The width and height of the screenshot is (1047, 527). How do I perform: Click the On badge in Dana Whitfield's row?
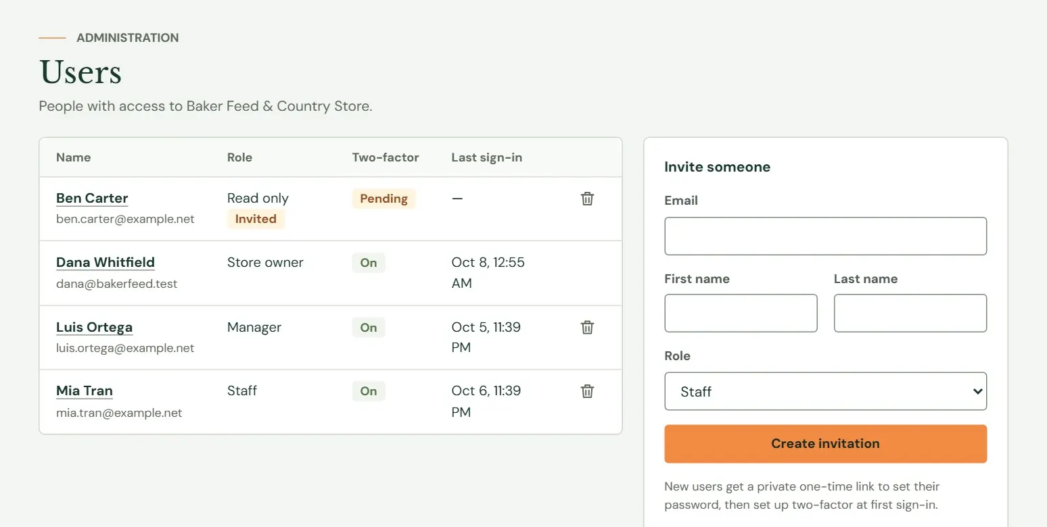(369, 263)
